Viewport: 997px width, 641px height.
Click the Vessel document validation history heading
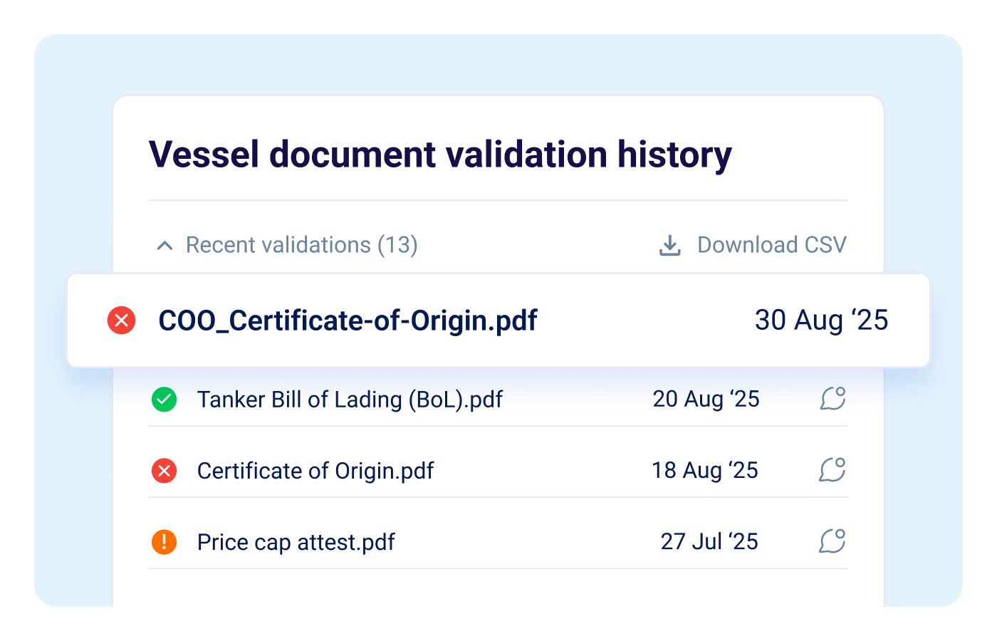pyautogui.click(x=440, y=155)
